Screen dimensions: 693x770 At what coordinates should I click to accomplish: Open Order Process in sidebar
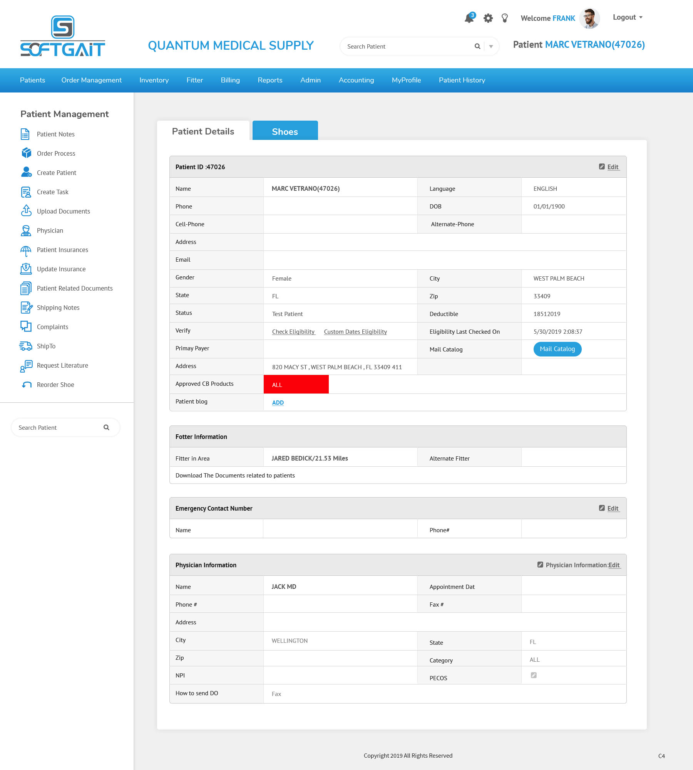56,153
